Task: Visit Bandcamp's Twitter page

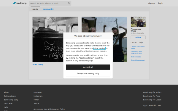Action: tap(36, 103)
